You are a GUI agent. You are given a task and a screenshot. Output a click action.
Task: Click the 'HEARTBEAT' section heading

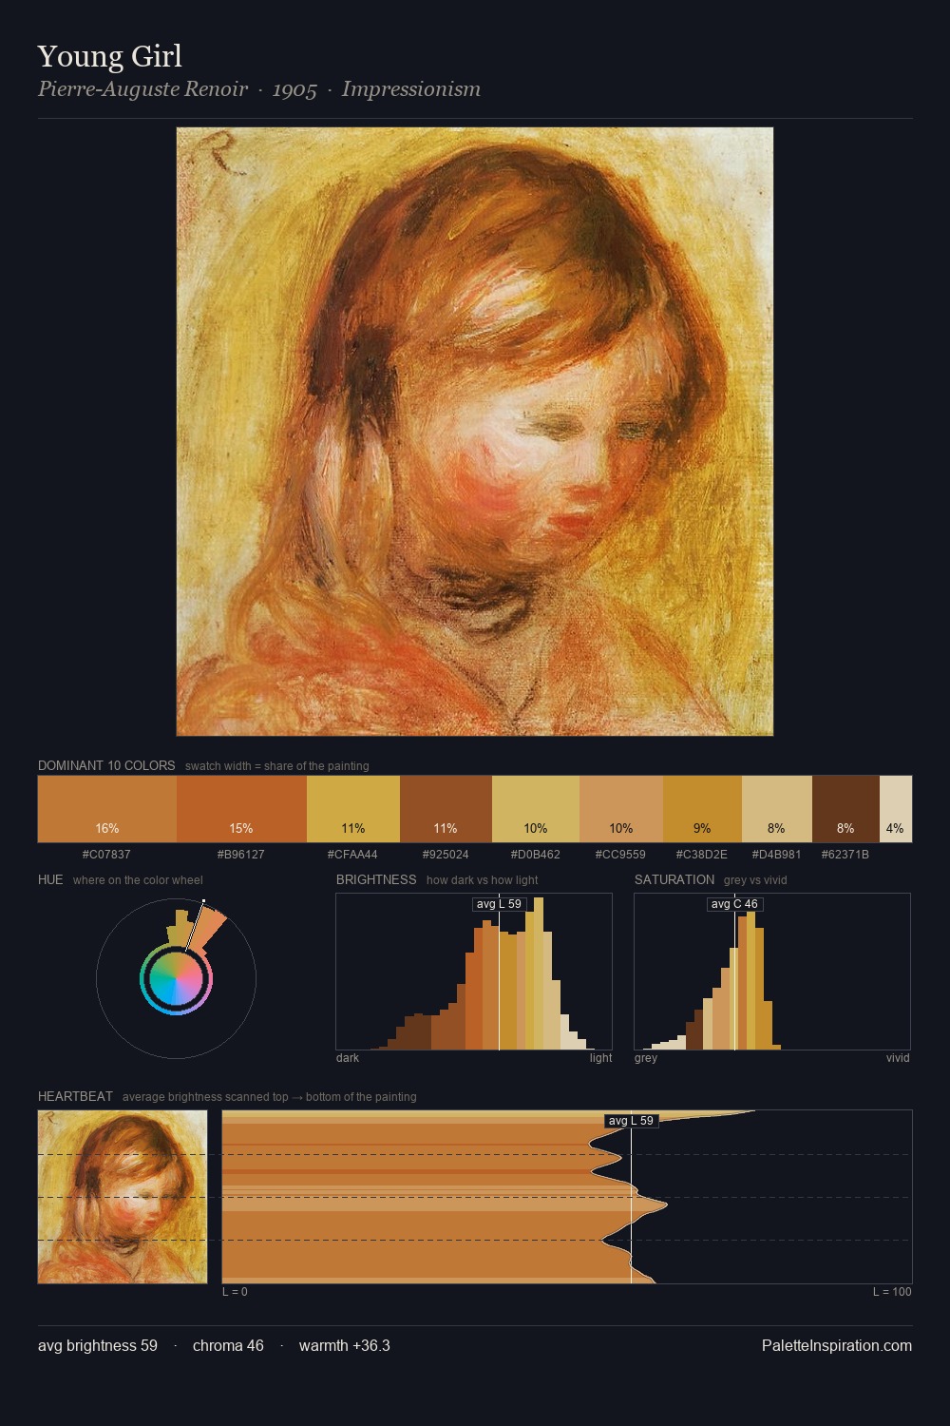(75, 1096)
